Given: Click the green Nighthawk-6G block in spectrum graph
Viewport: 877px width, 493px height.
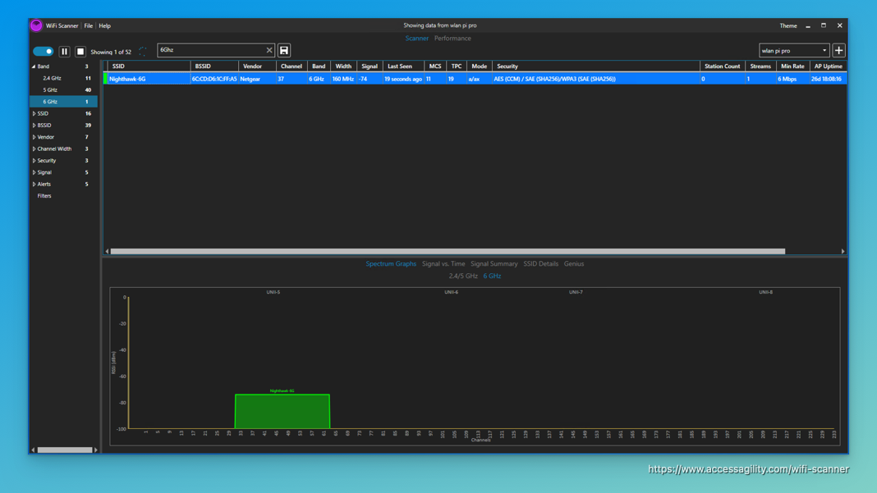Looking at the screenshot, I should pyautogui.click(x=282, y=412).
